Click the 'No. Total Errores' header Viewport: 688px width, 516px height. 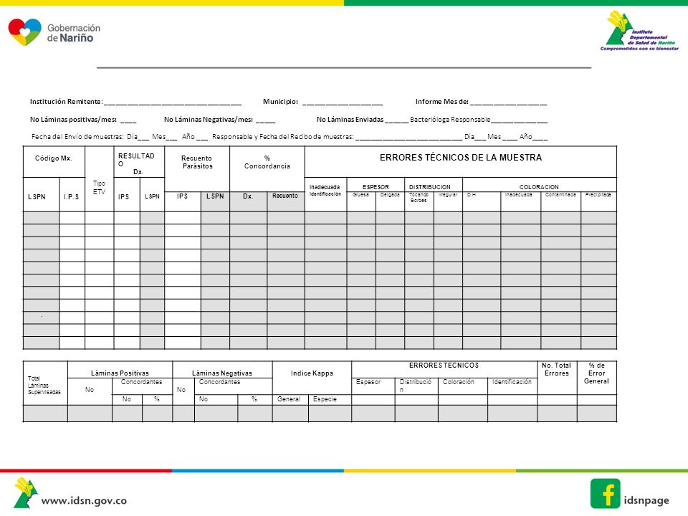coord(556,369)
